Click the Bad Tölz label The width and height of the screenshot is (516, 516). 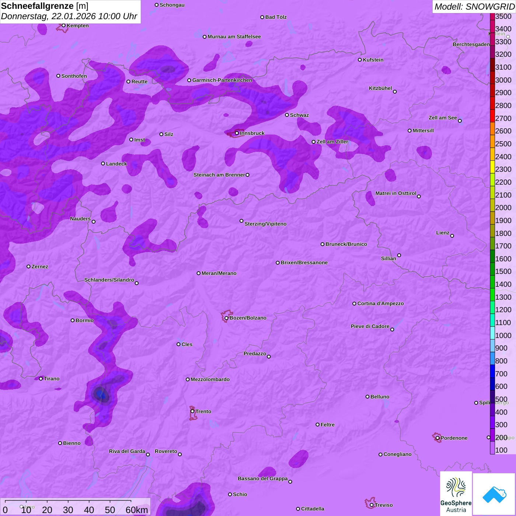(276, 17)
